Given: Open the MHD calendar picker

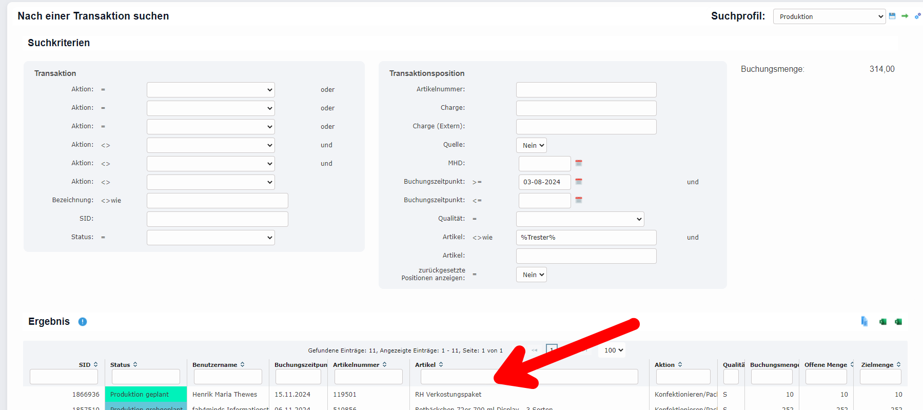Looking at the screenshot, I should [x=579, y=163].
